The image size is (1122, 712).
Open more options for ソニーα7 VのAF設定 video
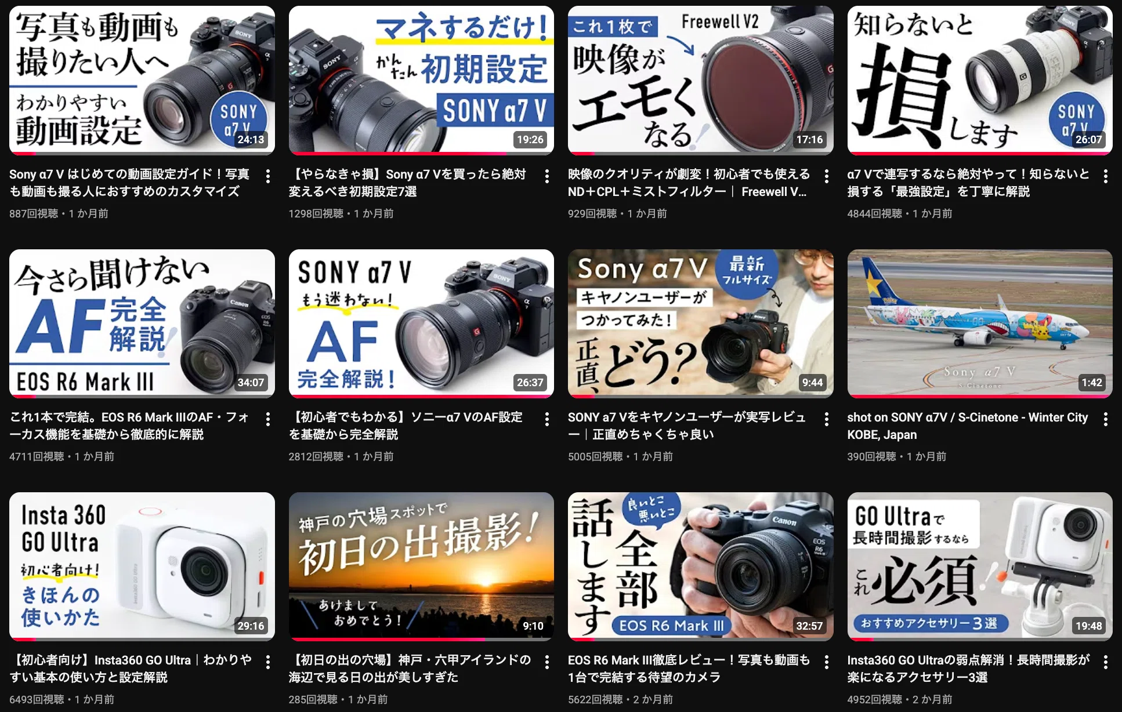pyautogui.click(x=547, y=419)
